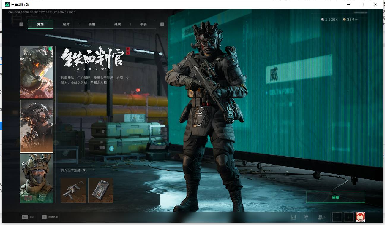The image size is (385, 225).
Task: Click the skin list vertical scrollbar
Action: [x=56, y=85]
